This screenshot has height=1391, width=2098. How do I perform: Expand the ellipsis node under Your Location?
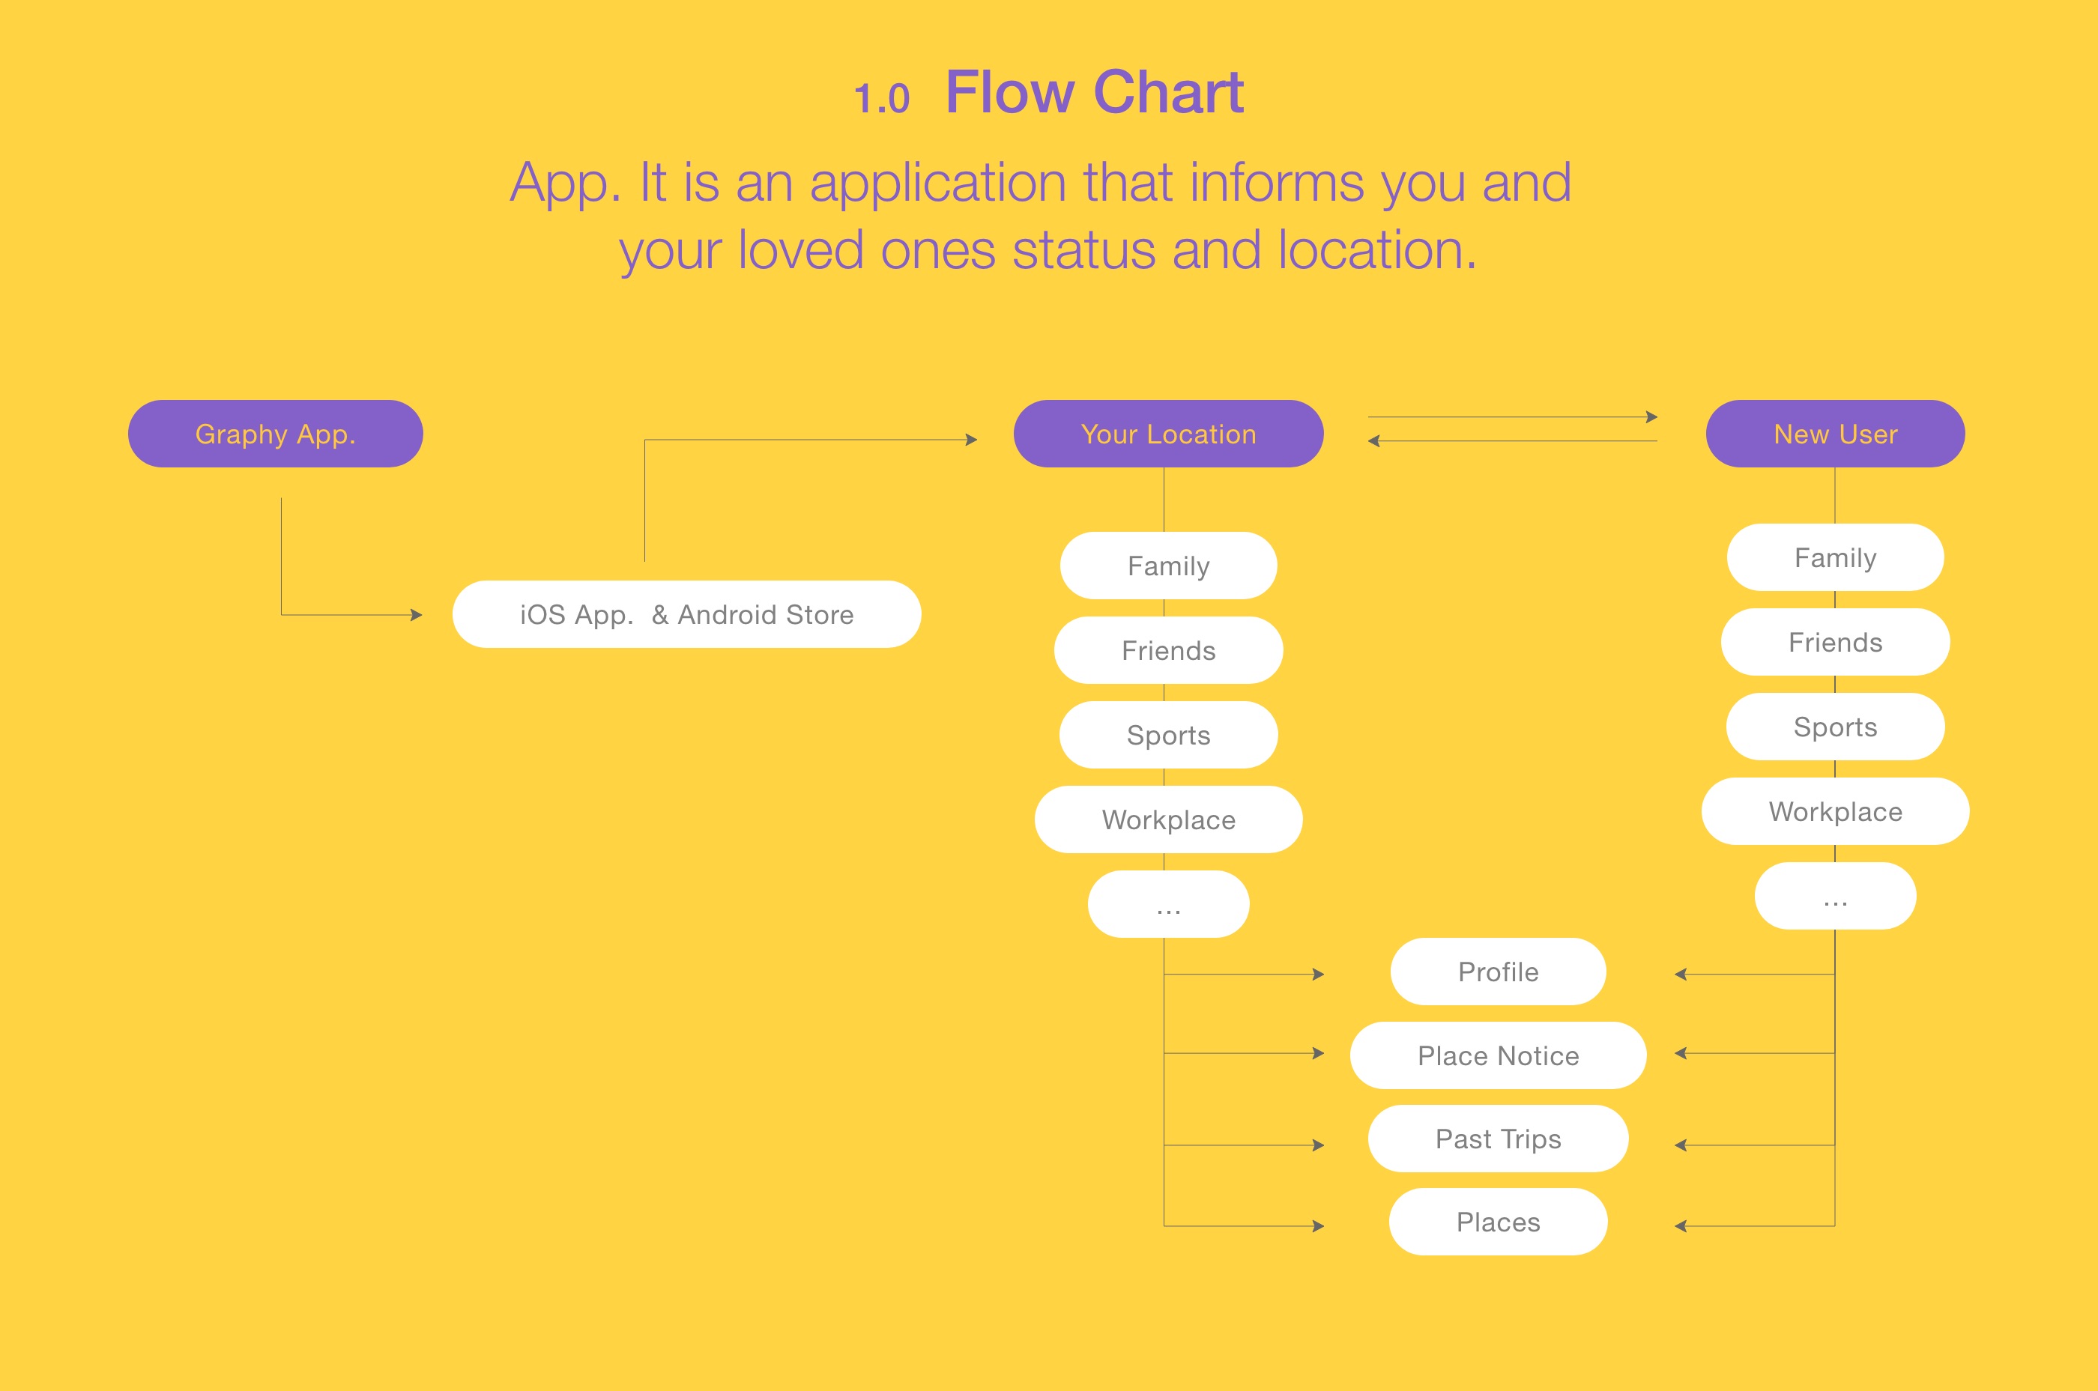pos(1168,904)
